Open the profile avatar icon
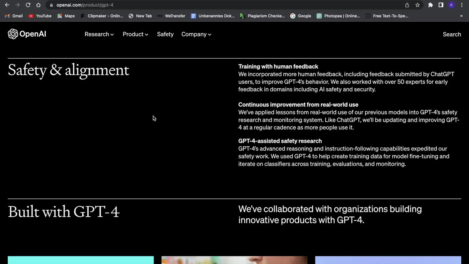The image size is (469, 264). [x=451, y=5]
